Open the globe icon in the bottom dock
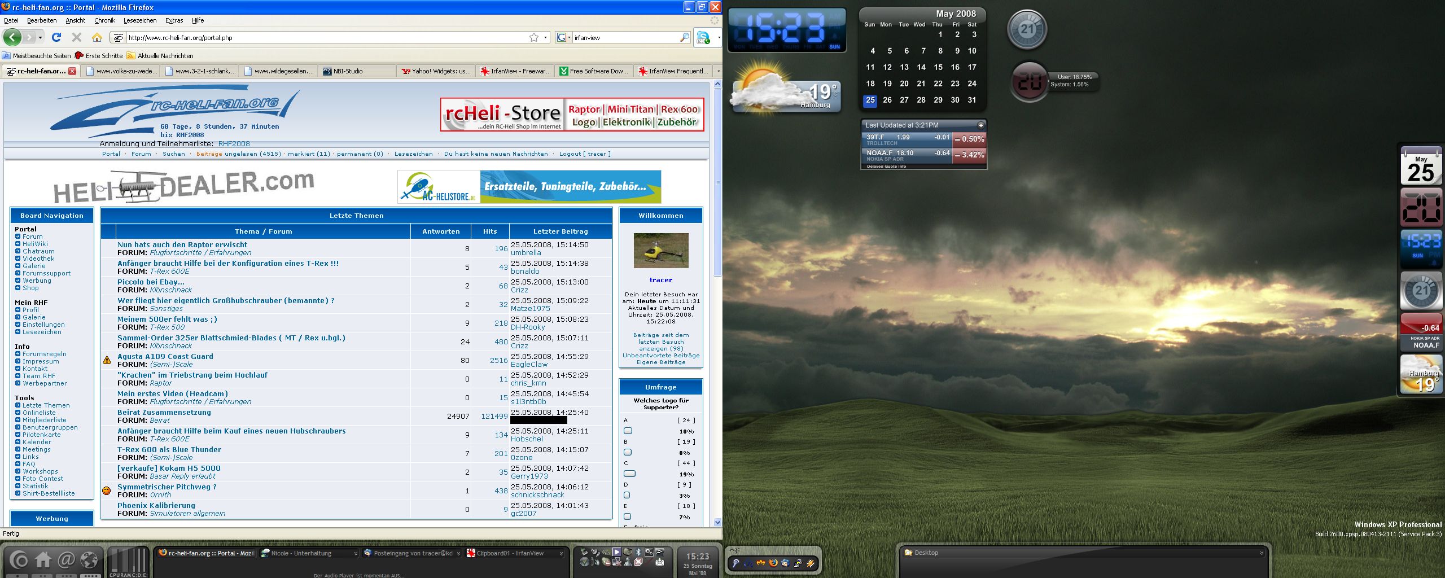 89,560
